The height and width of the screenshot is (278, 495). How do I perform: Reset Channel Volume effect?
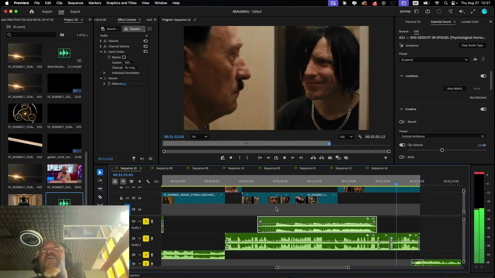(145, 46)
